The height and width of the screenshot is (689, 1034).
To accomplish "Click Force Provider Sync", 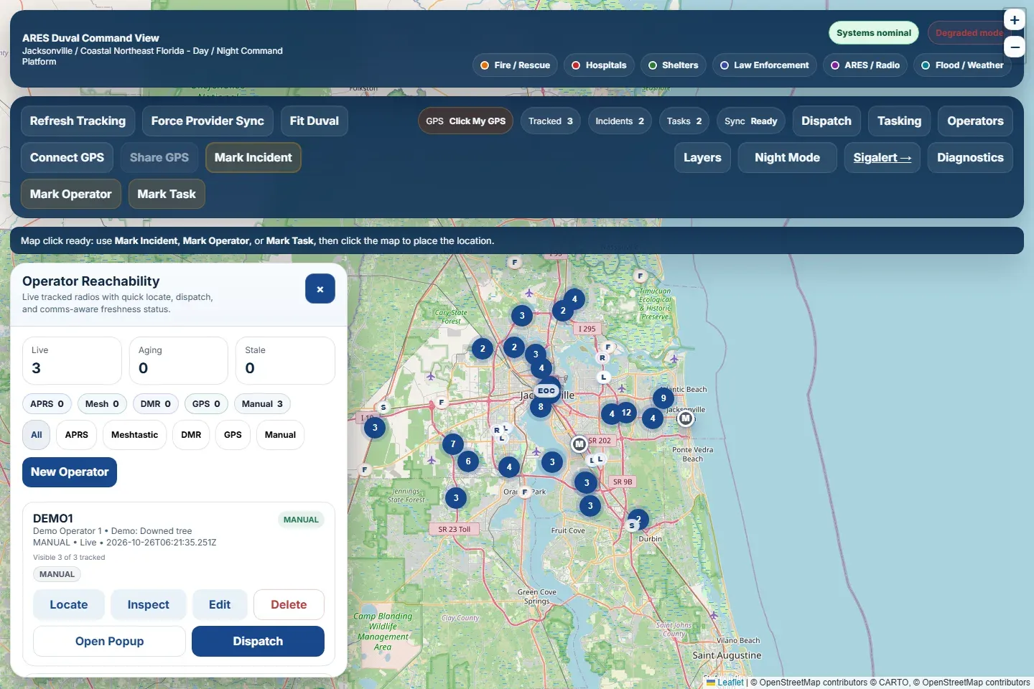I will point(208,121).
